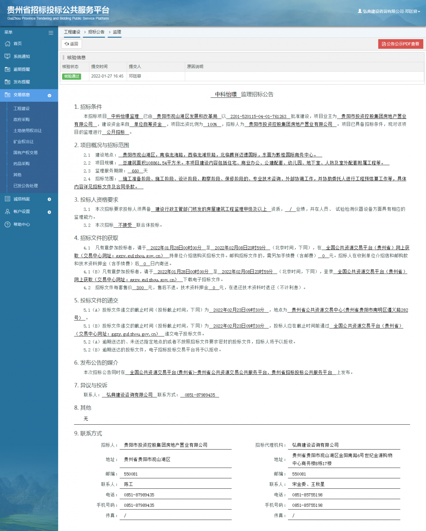Click the 逾期提醒 folder icon
The image size is (426, 531).
8,69
